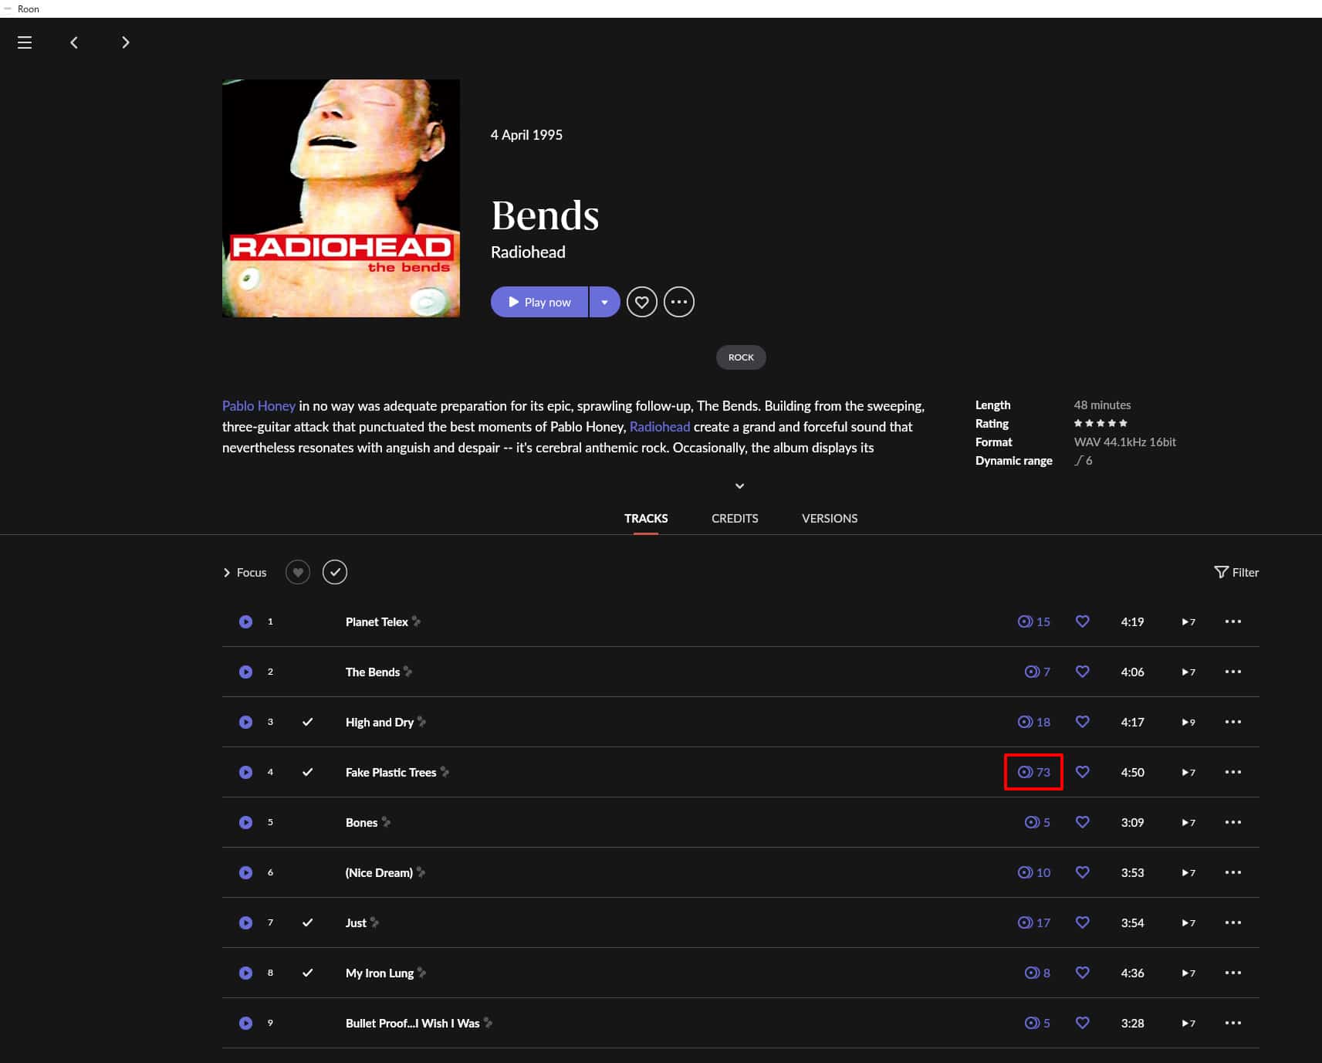1322x1063 pixels.
Task: Show the 15 versions of Planet Telex
Action: click(x=1034, y=621)
